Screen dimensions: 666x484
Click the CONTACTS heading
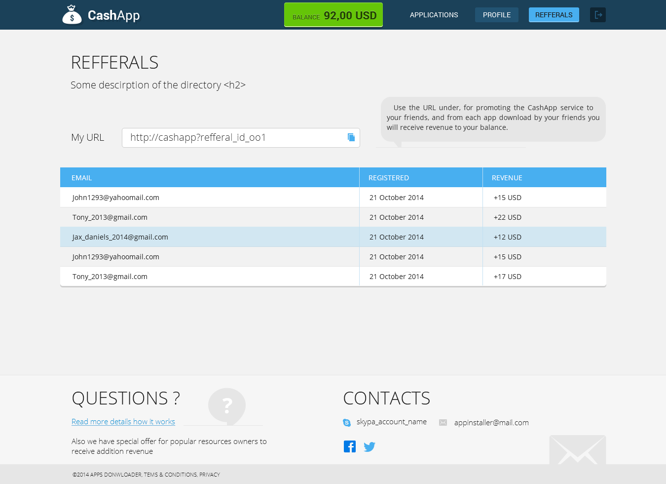click(x=387, y=398)
